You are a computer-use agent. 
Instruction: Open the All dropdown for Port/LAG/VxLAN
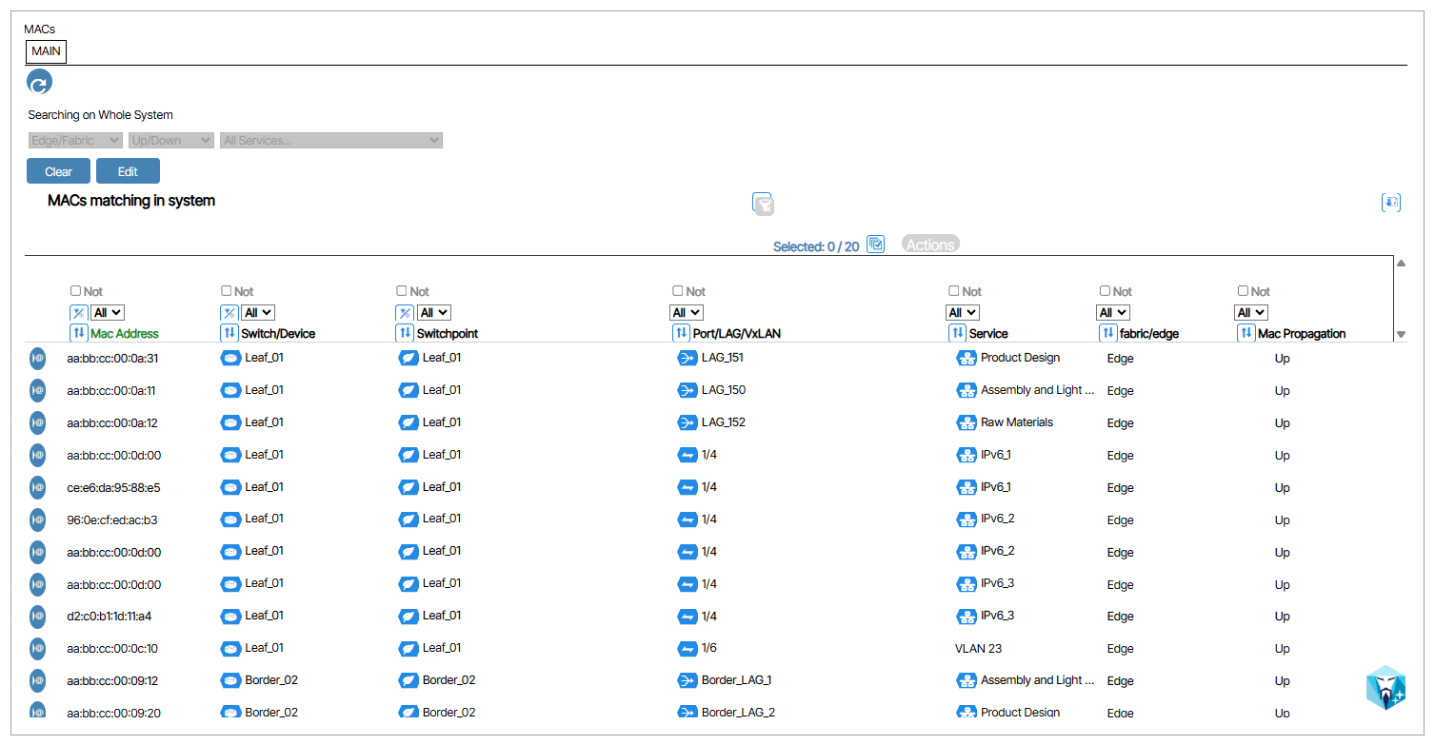687,312
